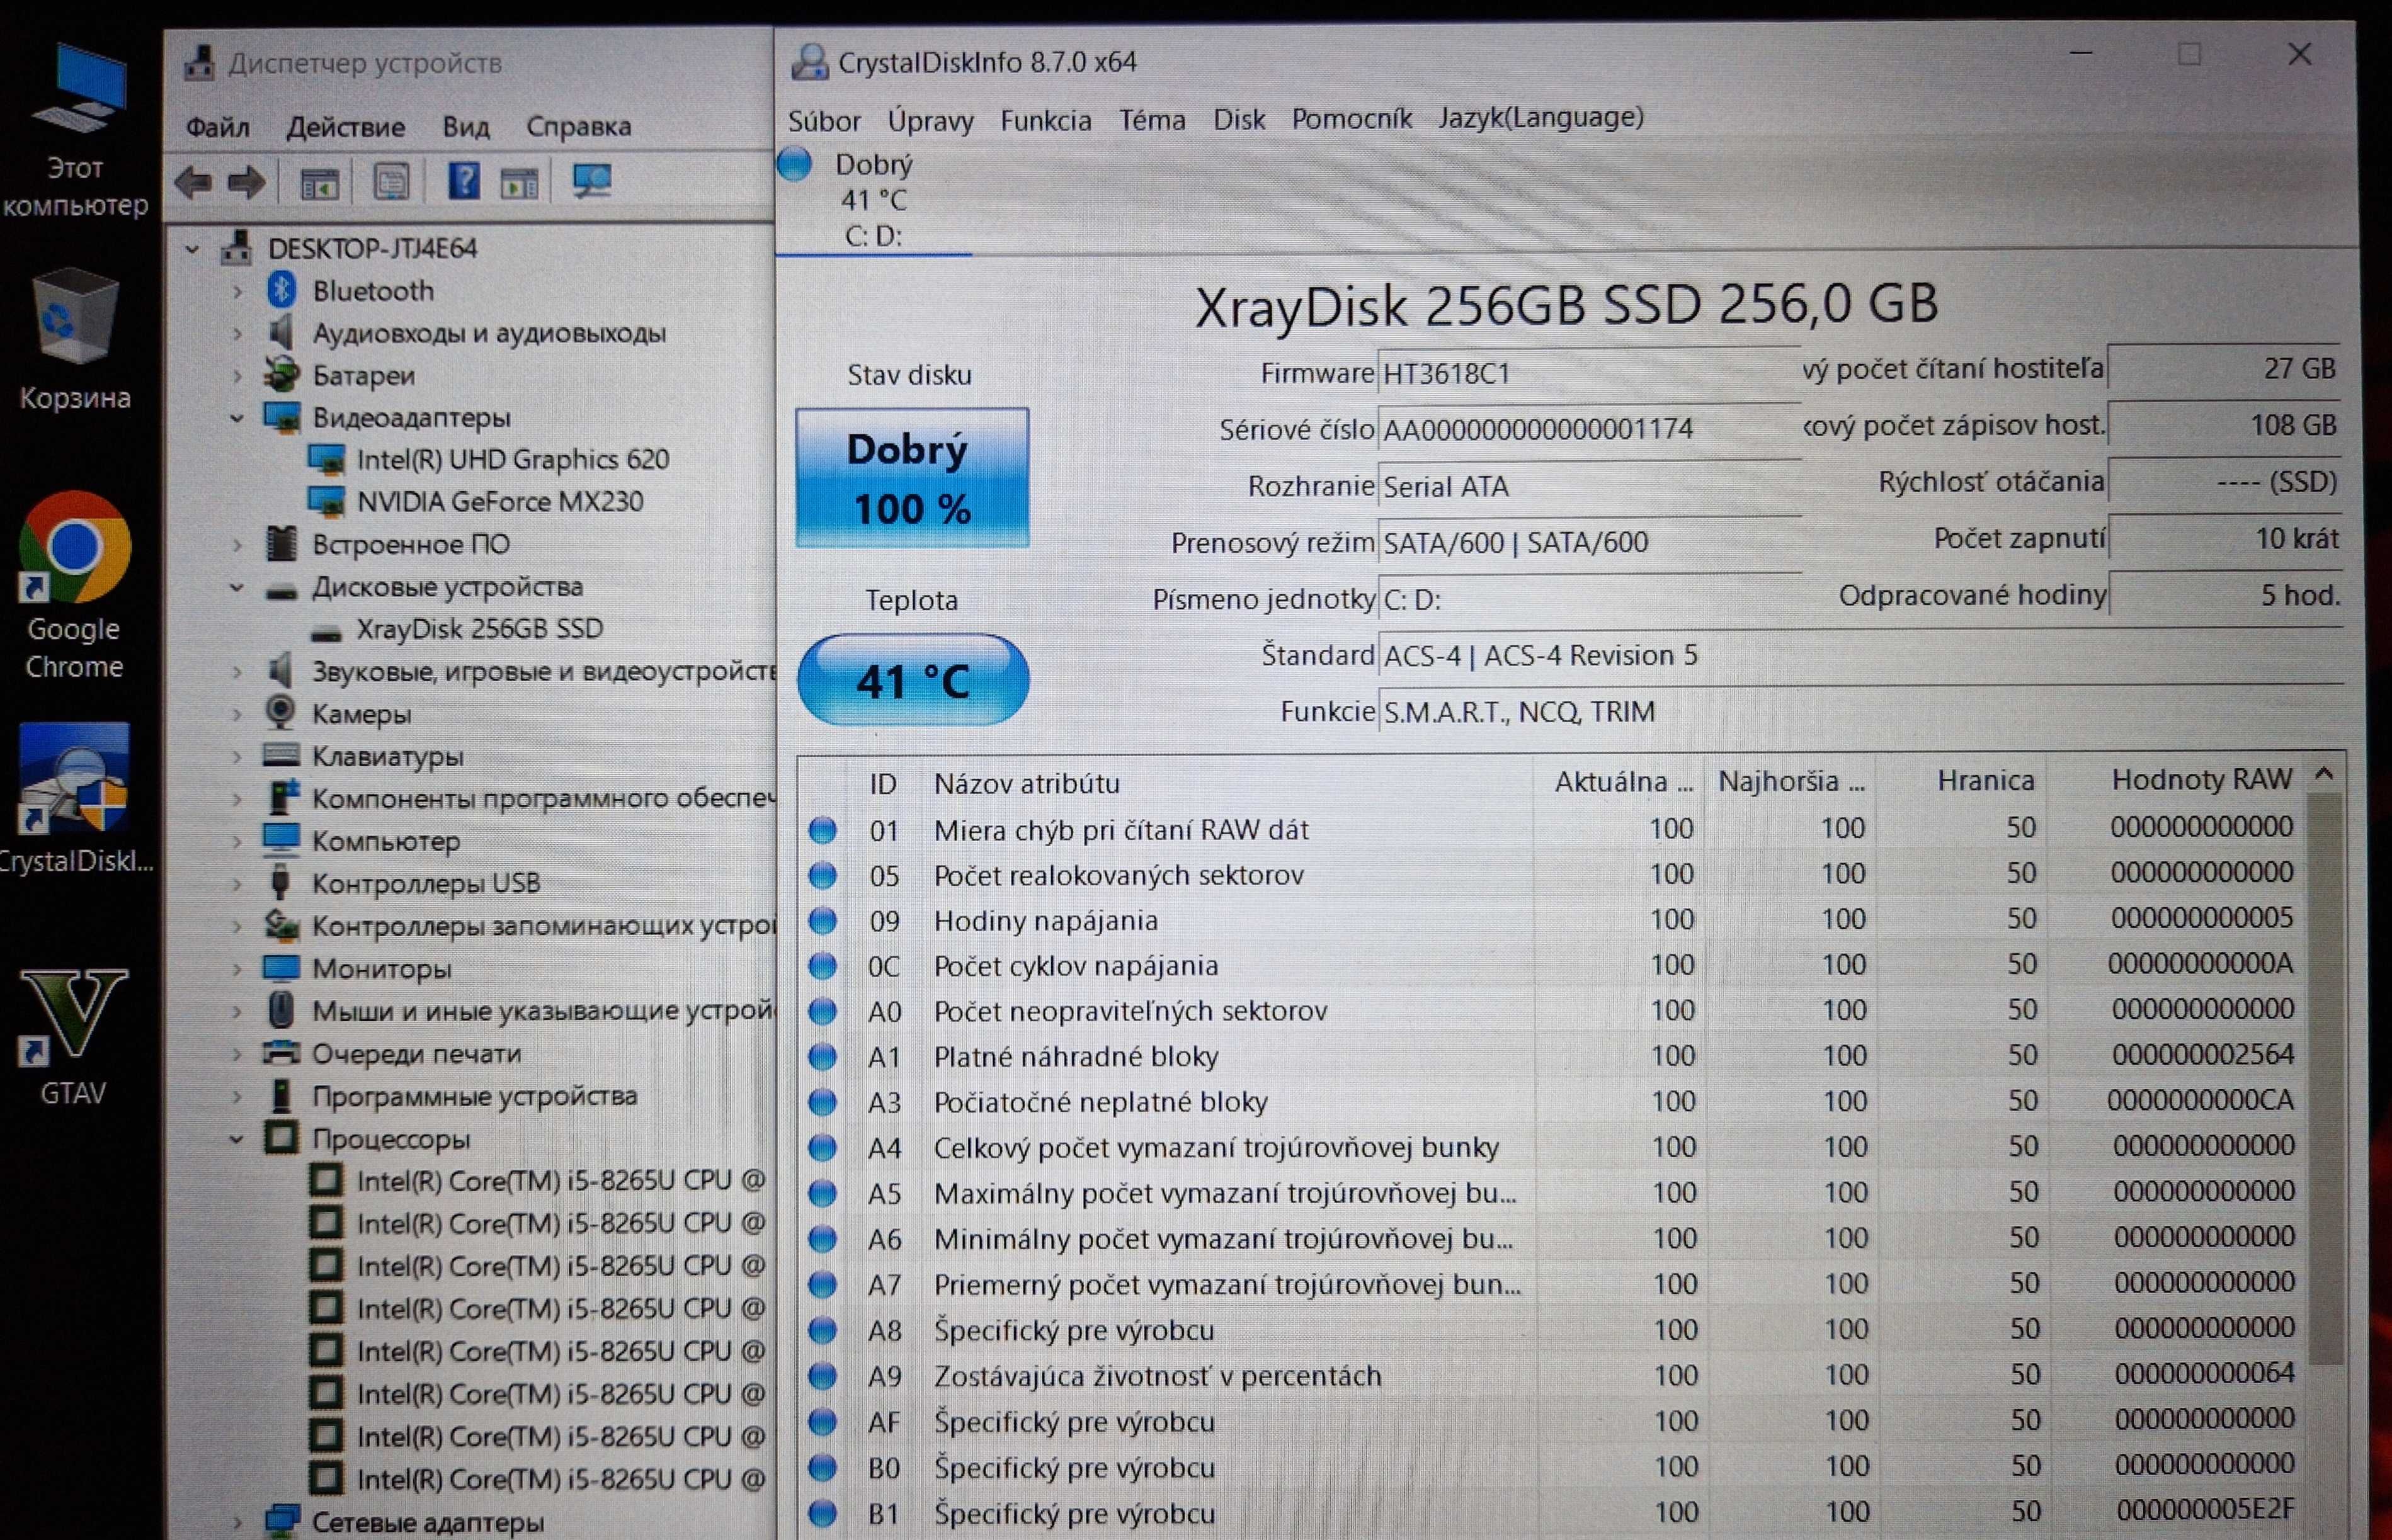The height and width of the screenshot is (1540, 2392).
Task: Open the Funkcia menu
Action: click(x=1045, y=120)
